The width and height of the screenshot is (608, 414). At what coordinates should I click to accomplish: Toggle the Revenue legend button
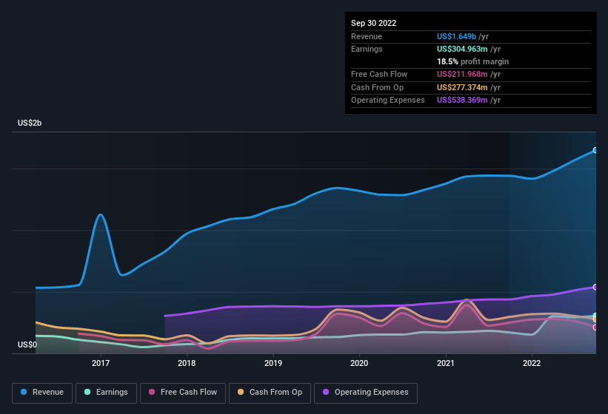pos(42,393)
